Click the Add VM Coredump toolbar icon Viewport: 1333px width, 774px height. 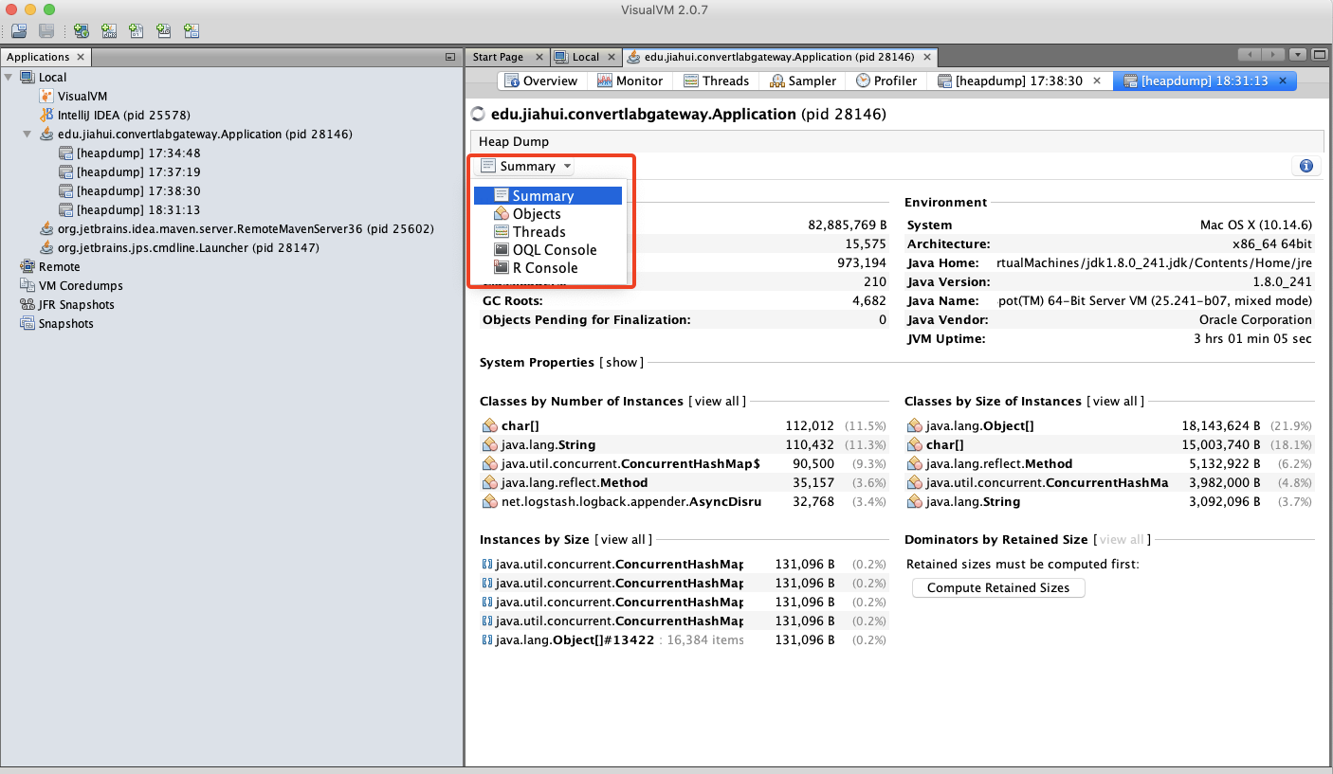pos(137,31)
